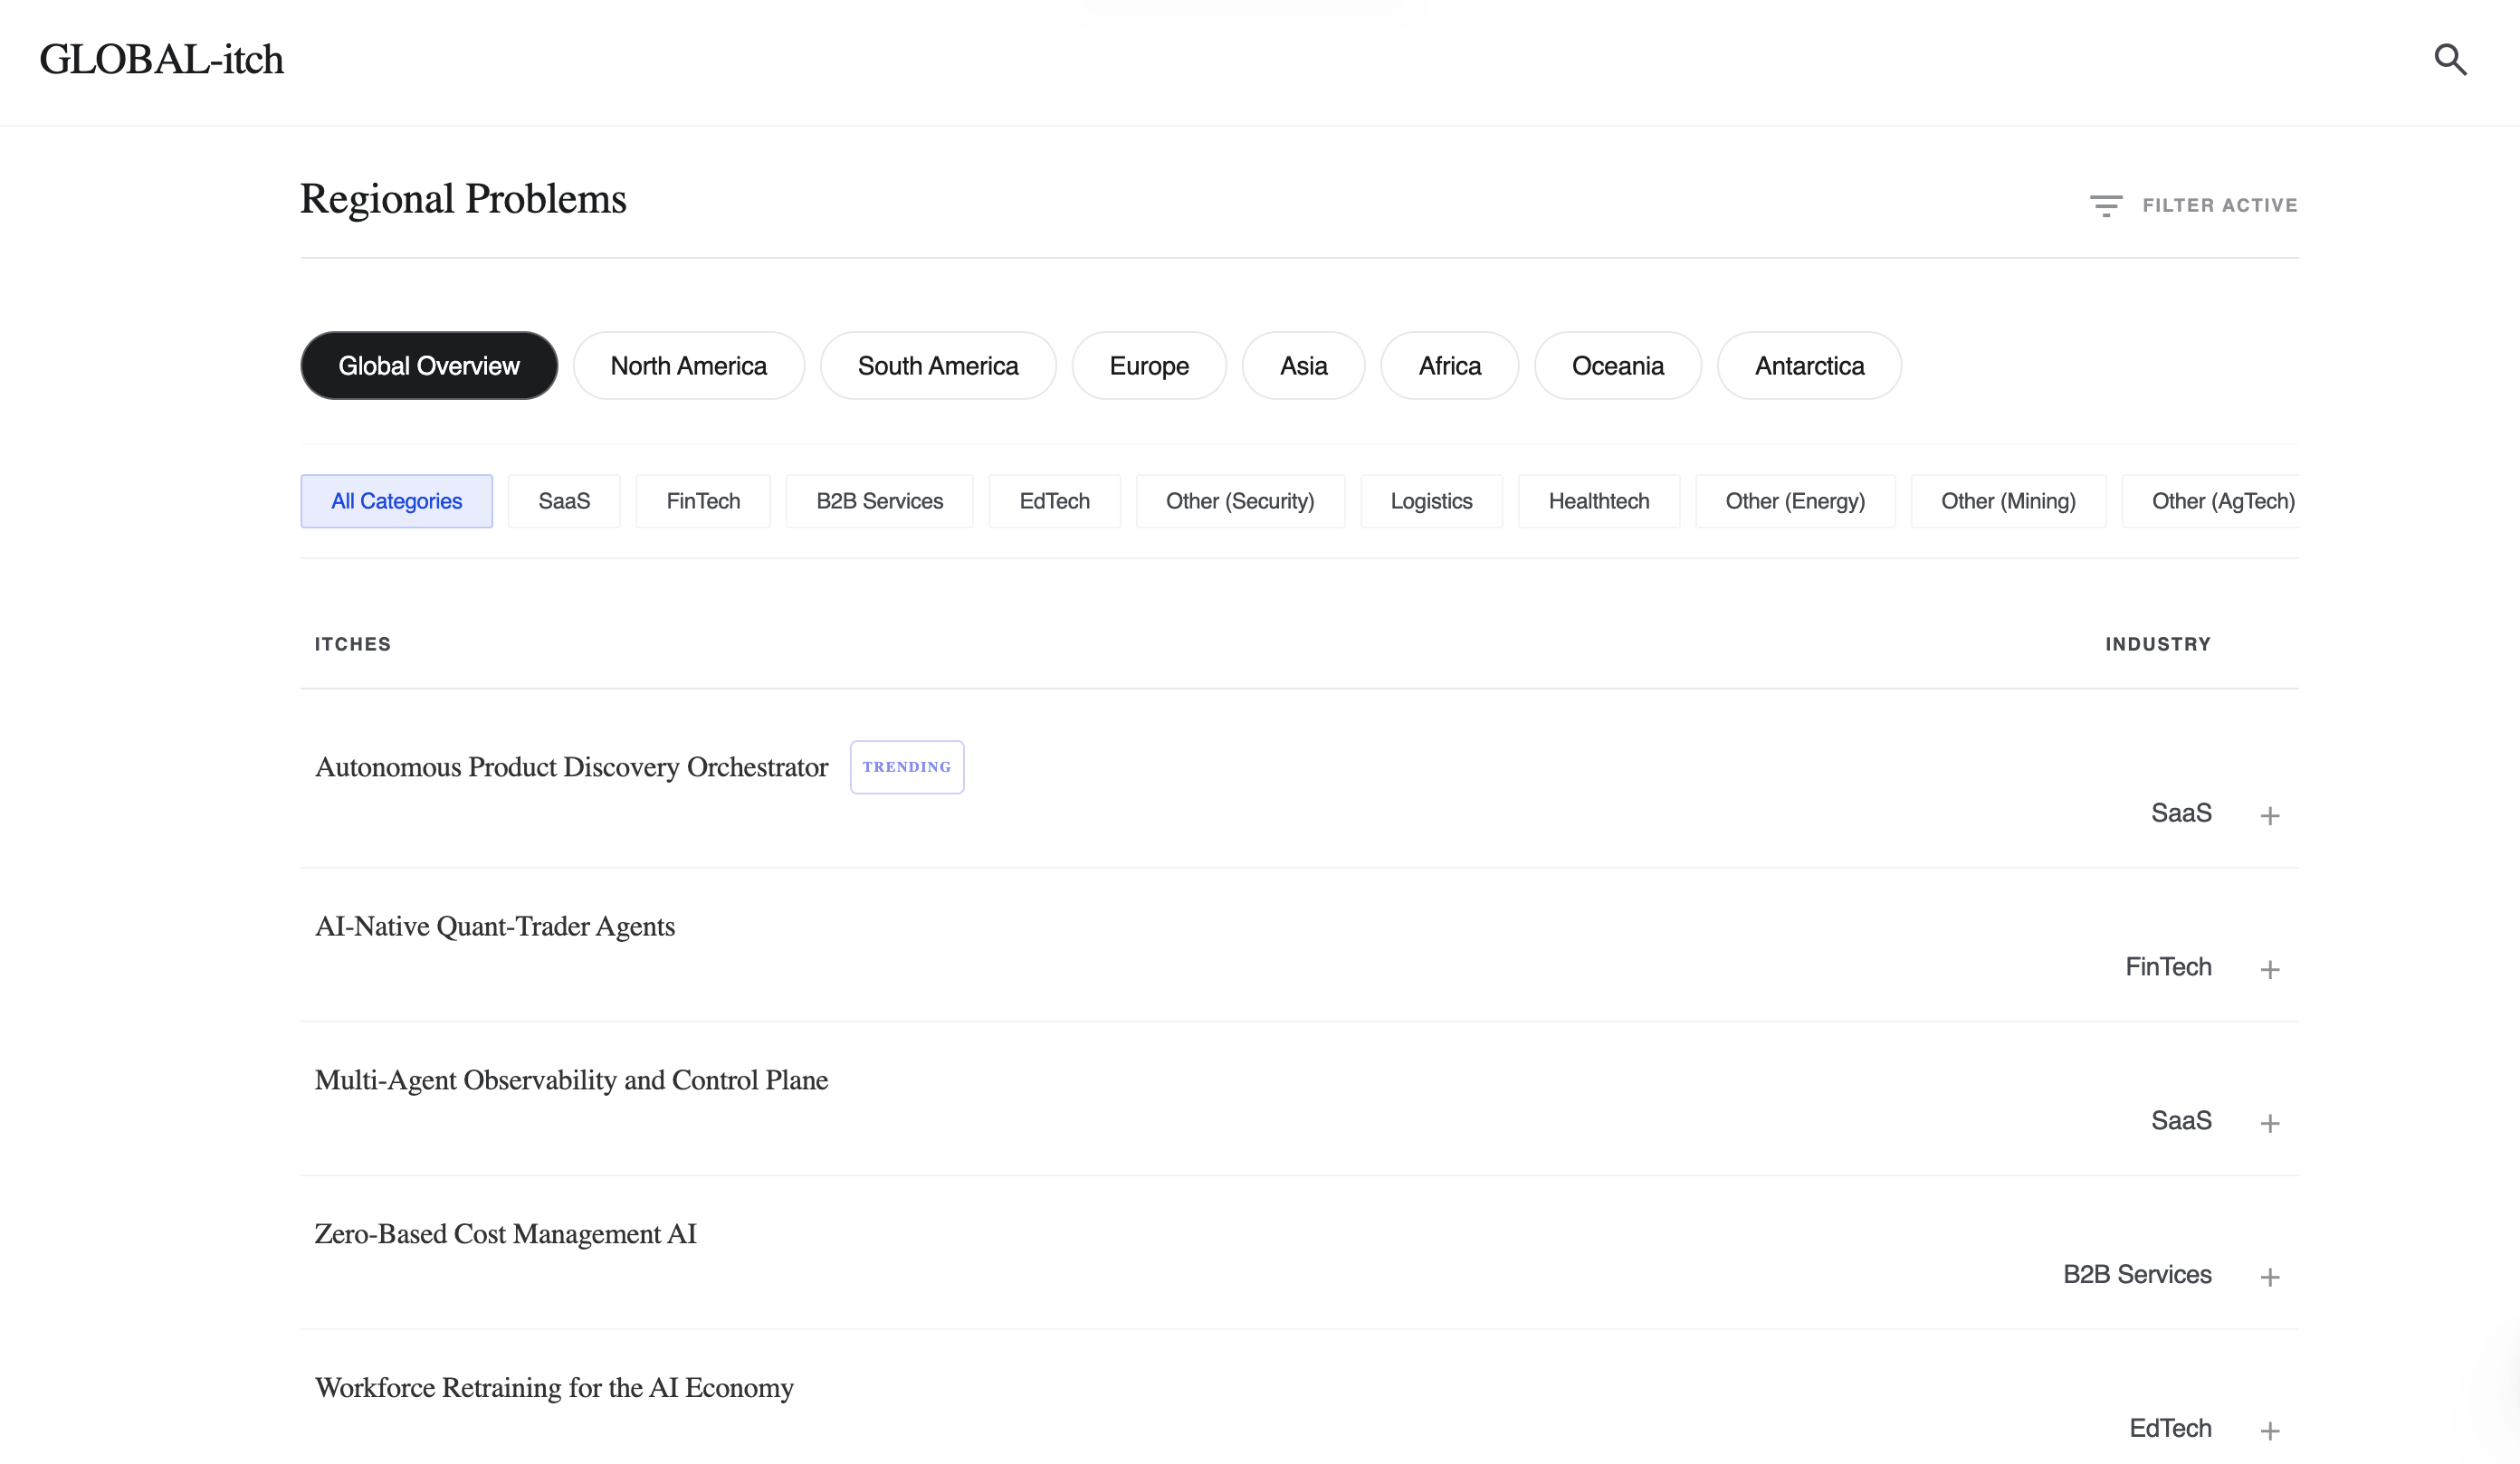Filter by the FinTech category

(703, 500)
